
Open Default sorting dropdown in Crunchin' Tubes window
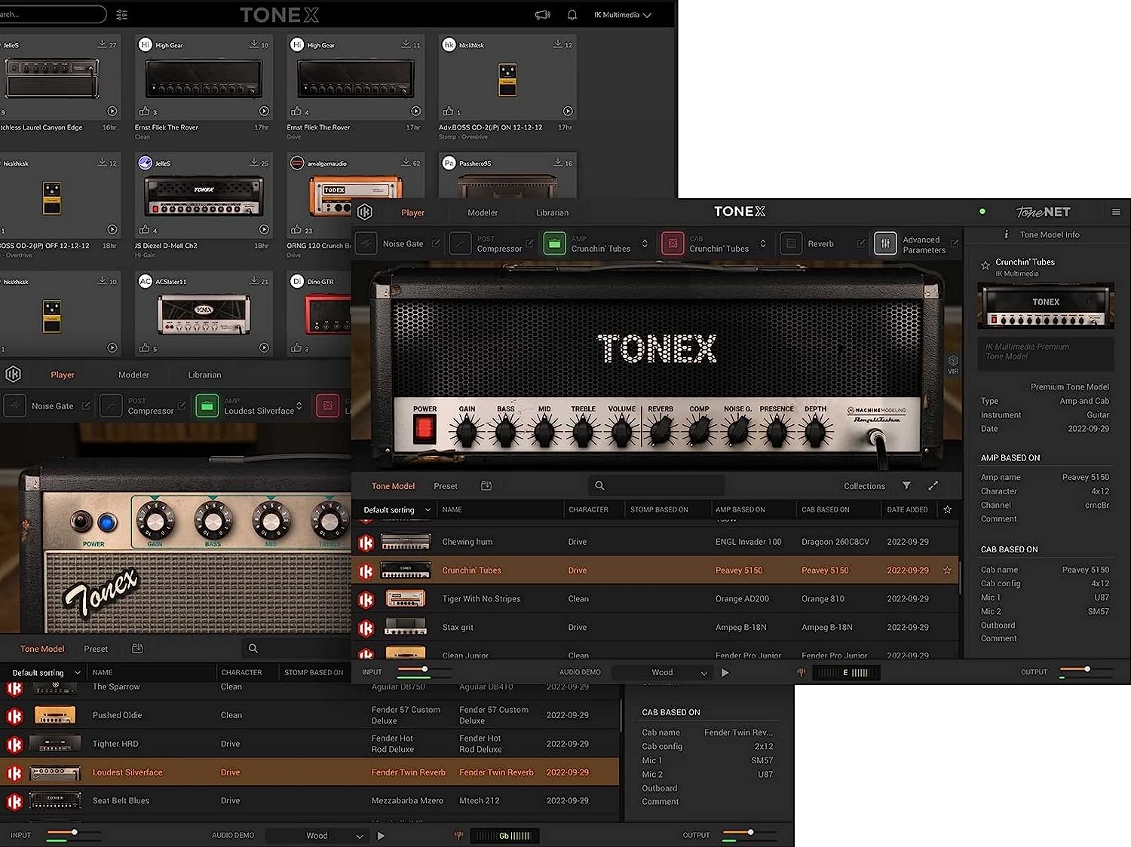[397, 510]
